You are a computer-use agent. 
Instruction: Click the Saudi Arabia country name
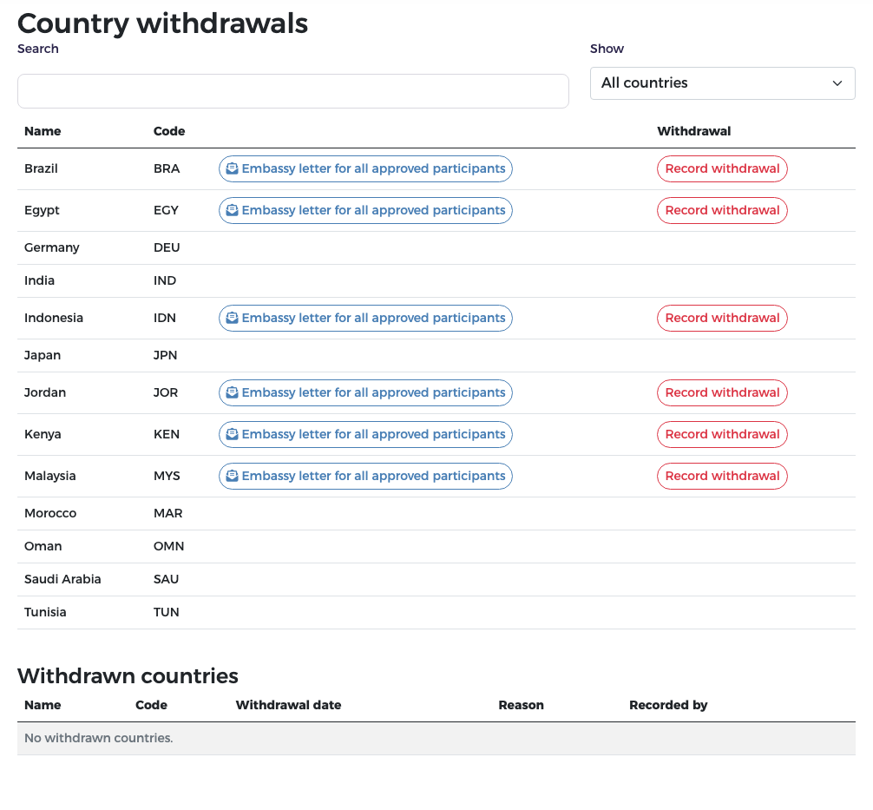pos(62,579)
